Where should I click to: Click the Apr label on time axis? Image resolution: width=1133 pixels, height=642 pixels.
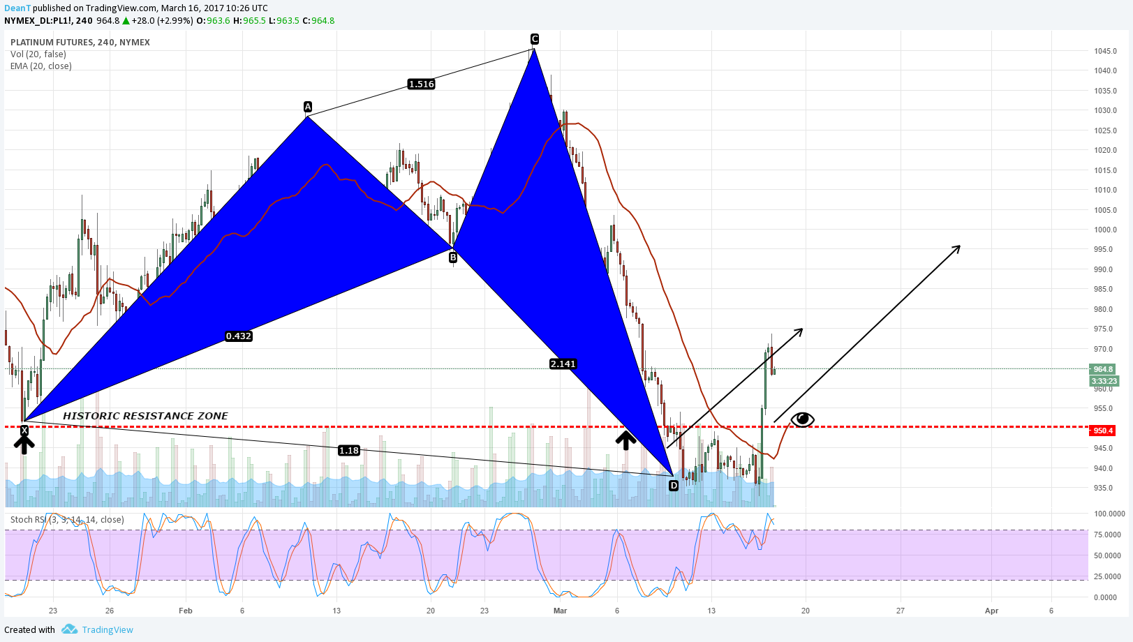point(991,611)
